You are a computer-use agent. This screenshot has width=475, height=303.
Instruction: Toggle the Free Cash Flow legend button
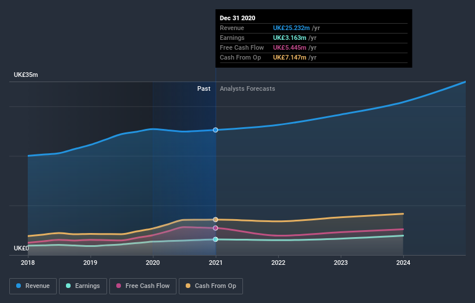[x=143, y=286]
